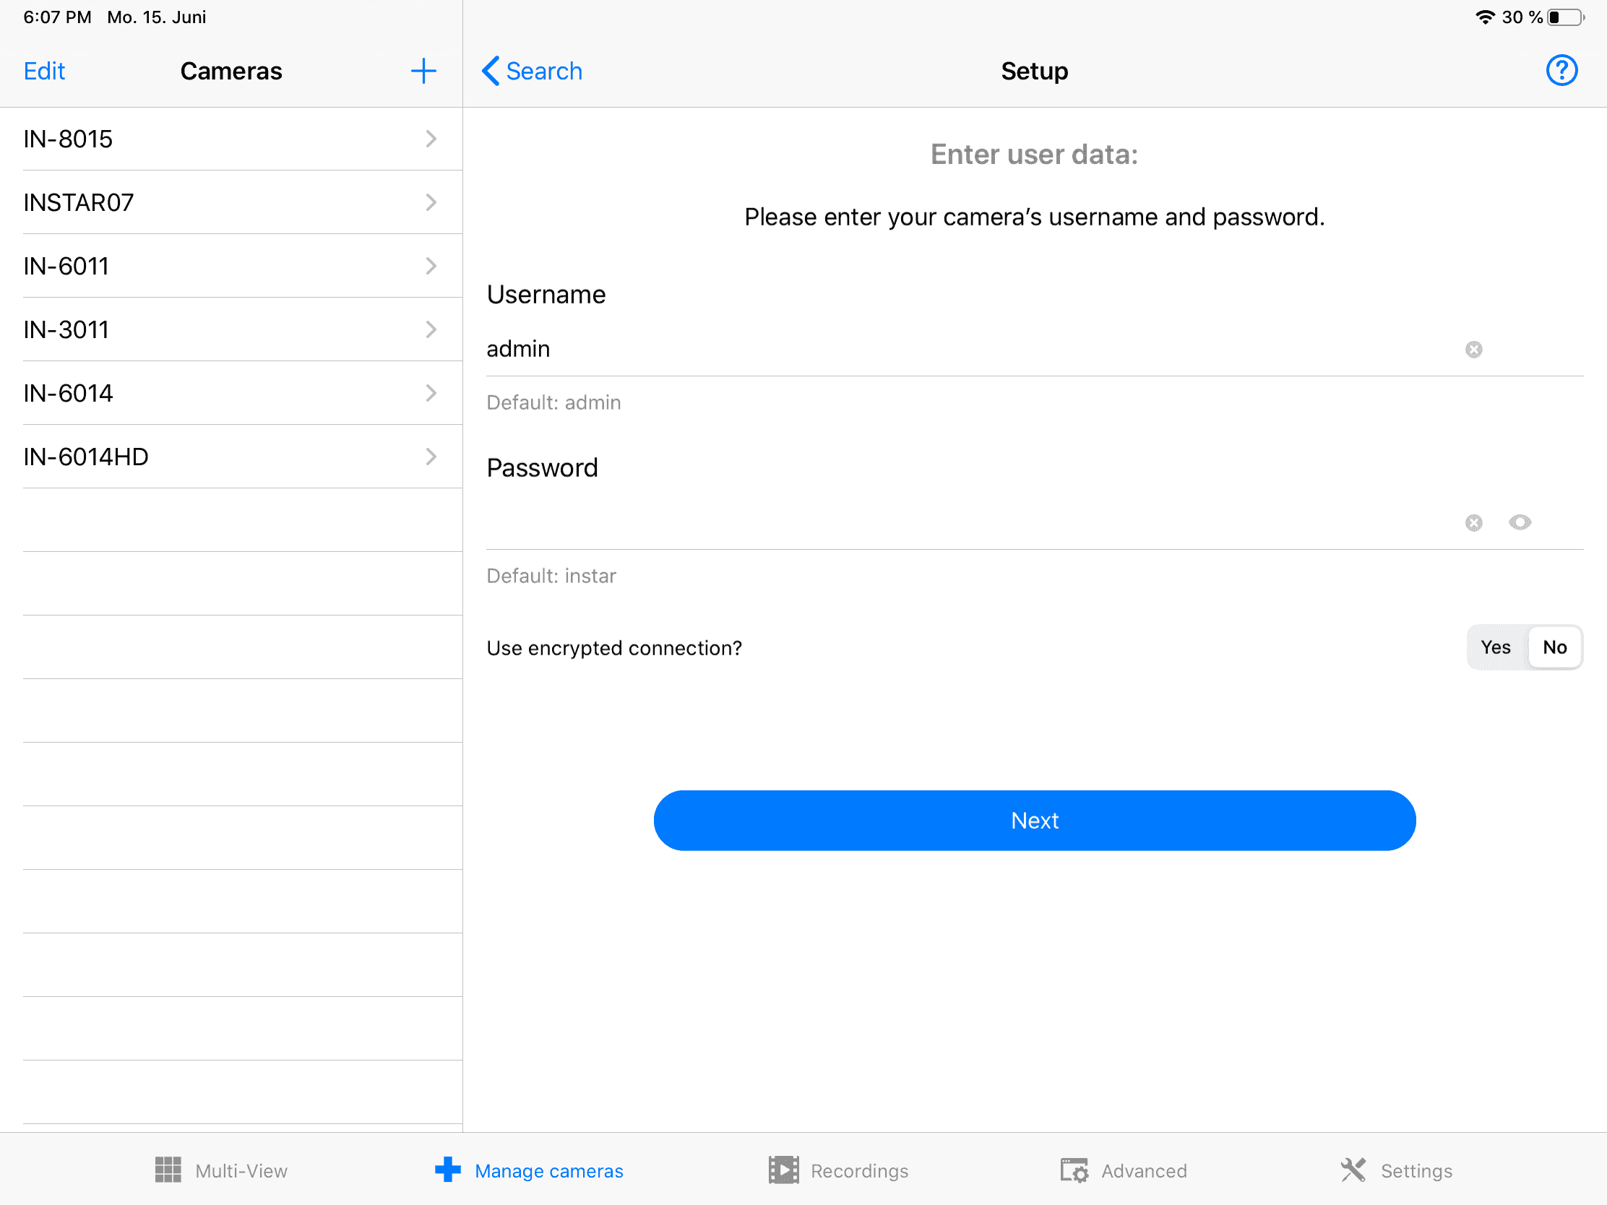Clear the username field with X icon
The height and width of the screenshot is (1205, 1607).
(1473, 350)
